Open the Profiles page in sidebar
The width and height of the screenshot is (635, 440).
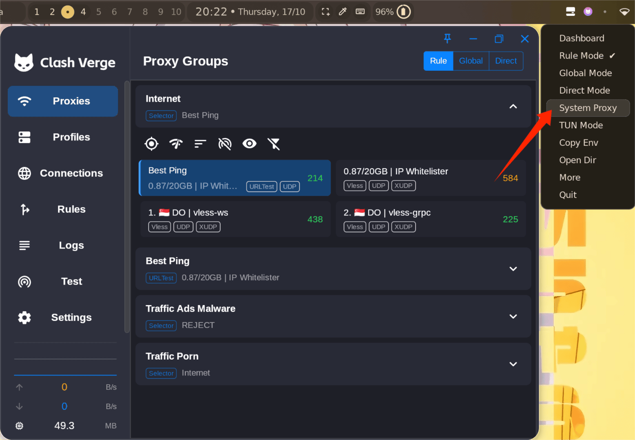point(63,137)
